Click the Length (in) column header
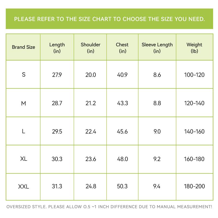218x218 pixels. tap(57, 47)
